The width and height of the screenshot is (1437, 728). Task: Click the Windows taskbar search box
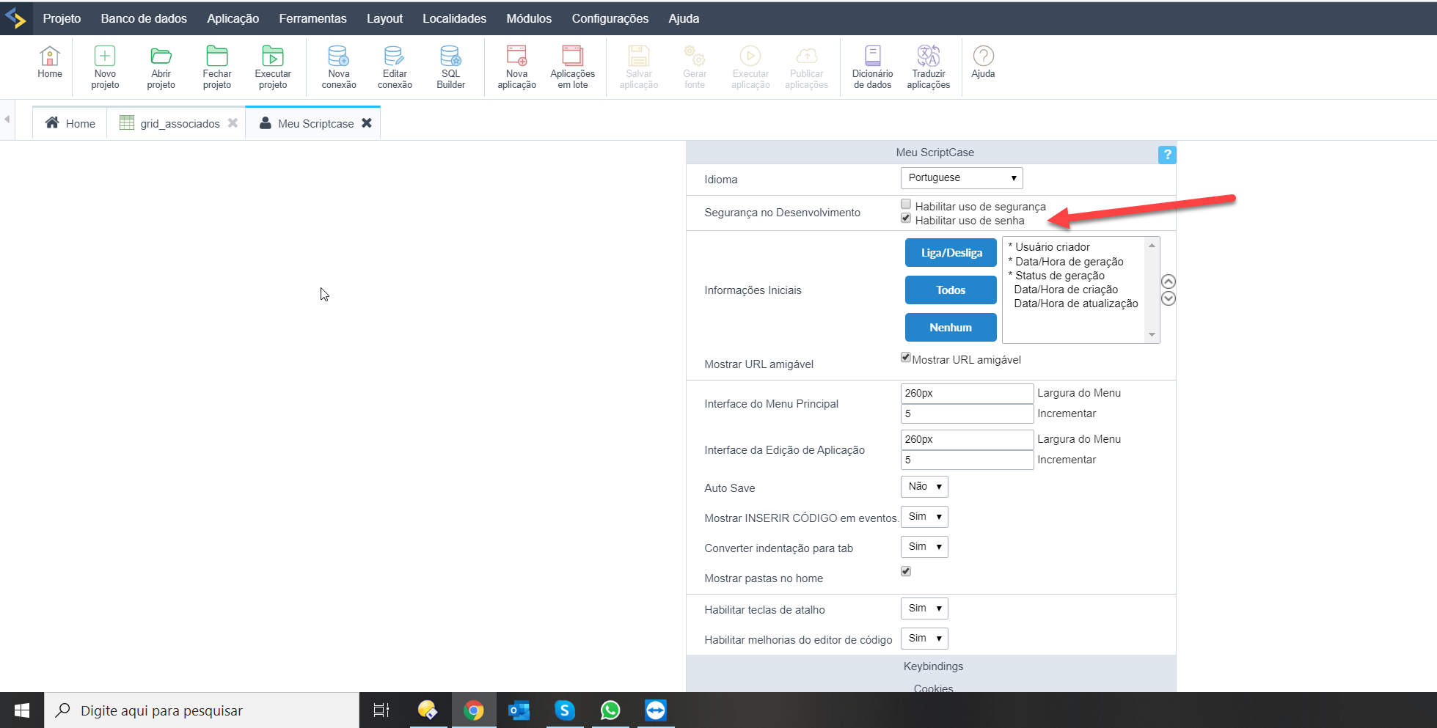pos(202,710)
